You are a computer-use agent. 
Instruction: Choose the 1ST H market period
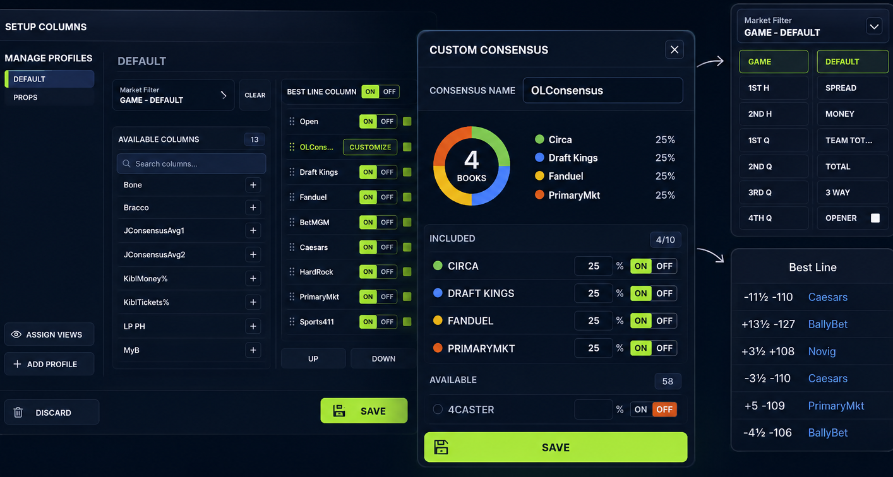point(774,88)
